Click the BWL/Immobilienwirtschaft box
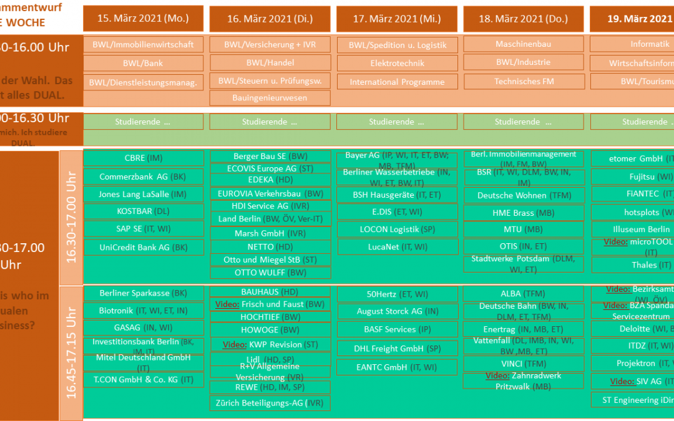Viewport: 674px width, 421px height. [143, 45]
